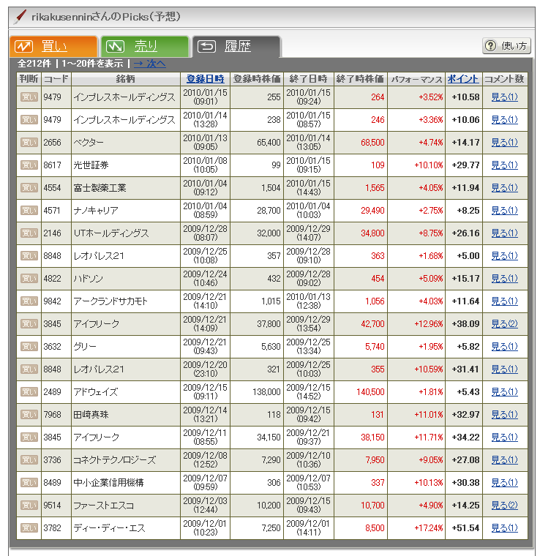The width and height of the screenshot is (540, 556).
Task: Click the 銘柄 column header
Action: pyautogui.click(x=126, y=79)
